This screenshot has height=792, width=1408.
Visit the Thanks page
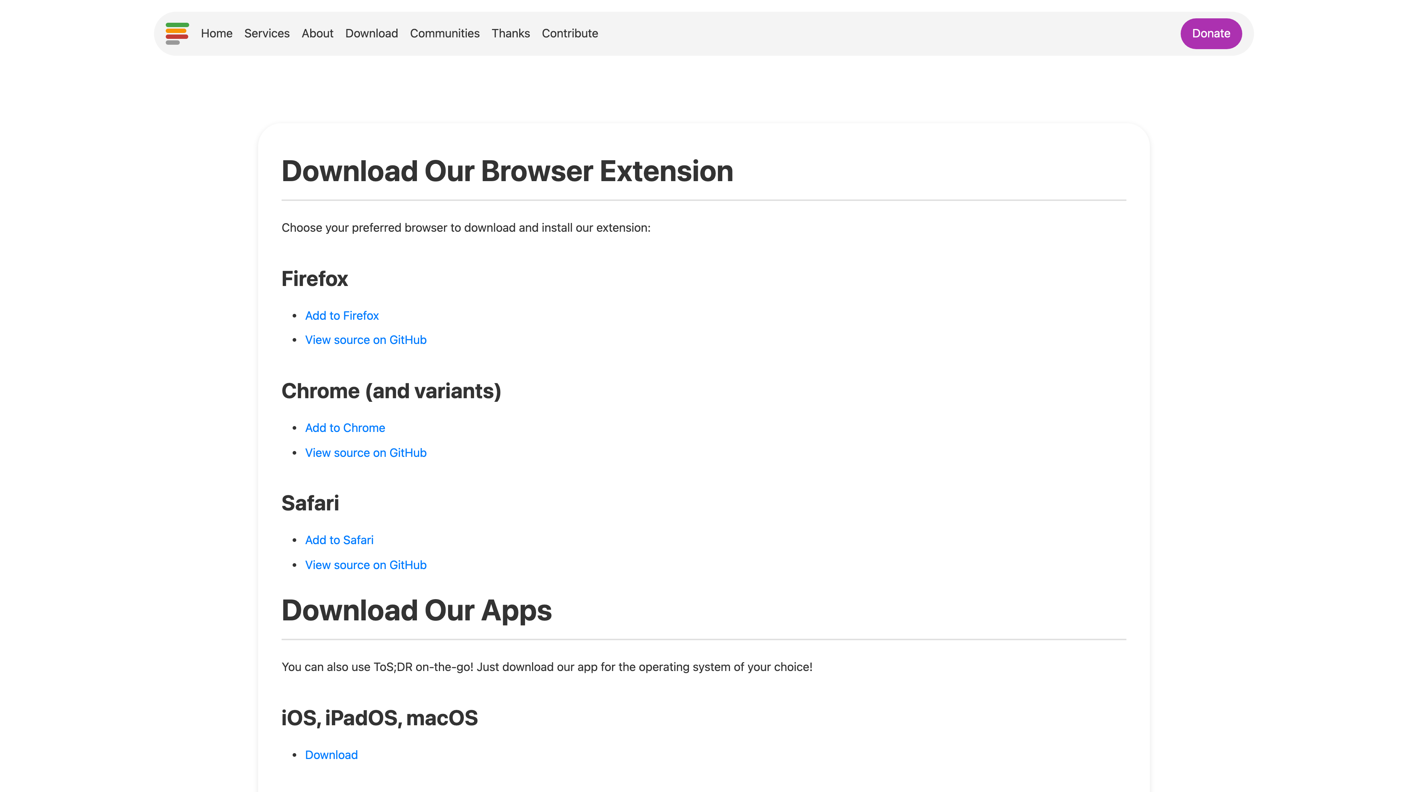pyautogui.click(x=510, y=33)
